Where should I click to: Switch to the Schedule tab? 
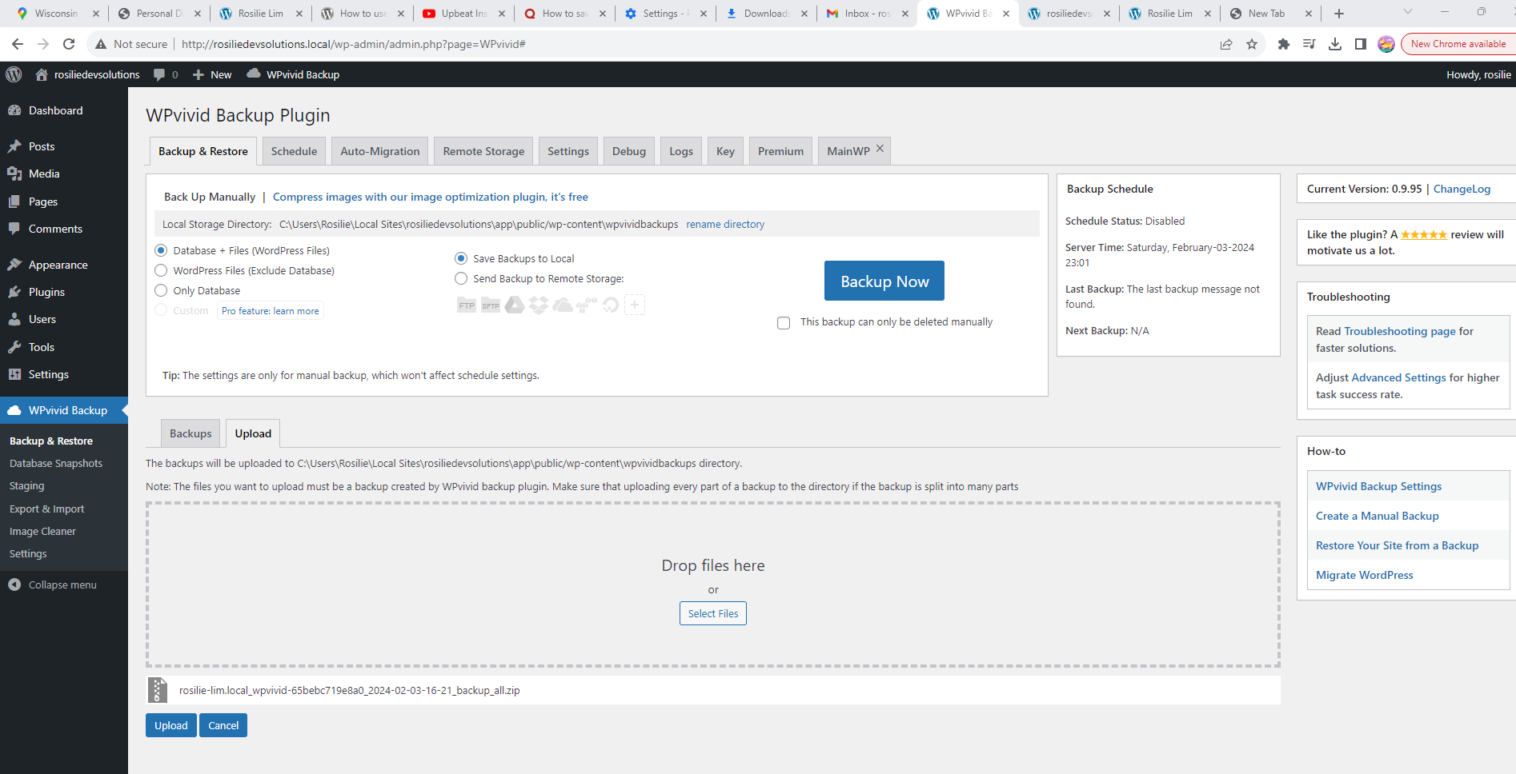(x=294, y=151)
